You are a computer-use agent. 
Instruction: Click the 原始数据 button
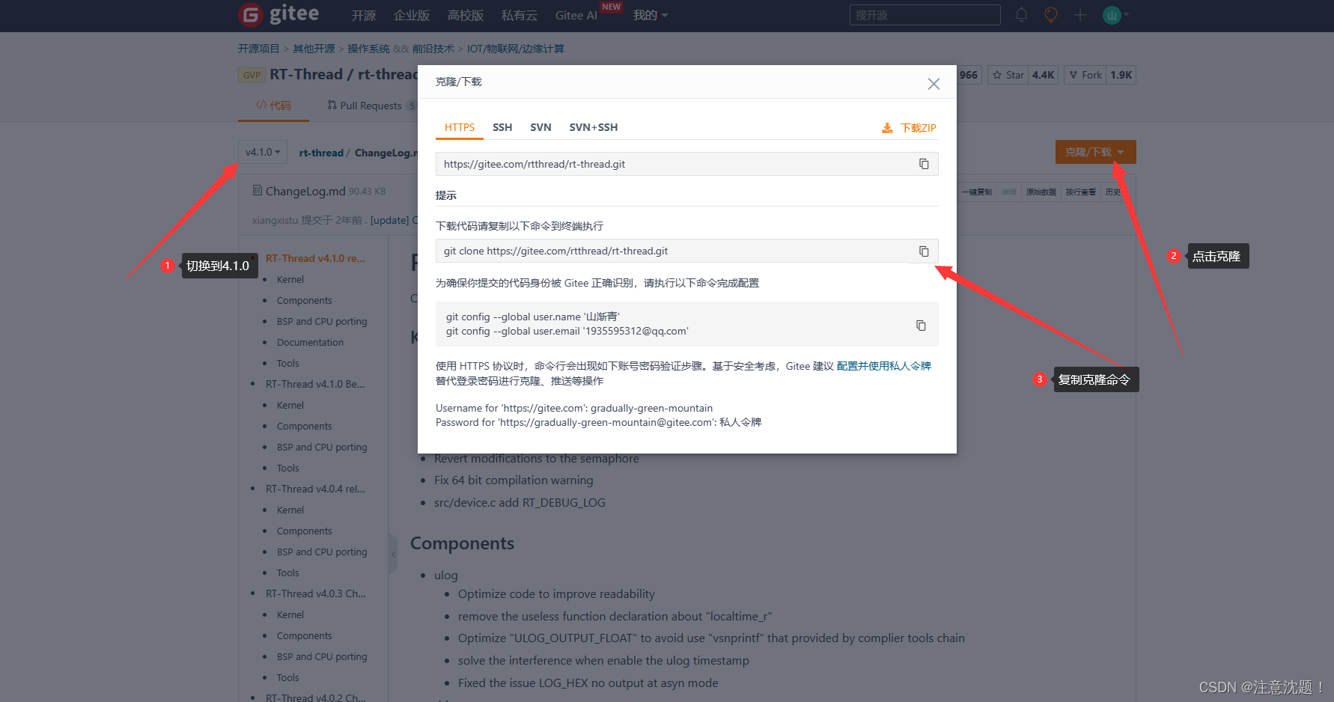[x=1041, y=192]
